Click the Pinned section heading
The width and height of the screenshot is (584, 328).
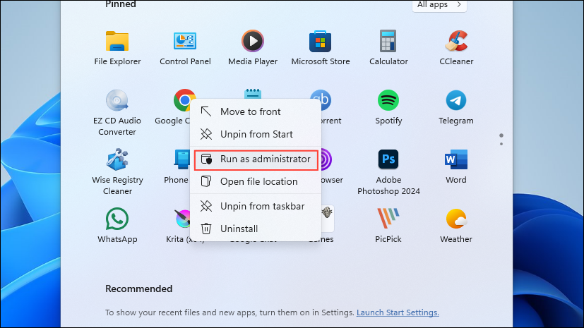tap(120, 4)
